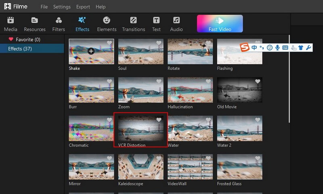This screenshot has width=323, height=194.
Task: Open Sogou account person icon
Action: point(294,48)
